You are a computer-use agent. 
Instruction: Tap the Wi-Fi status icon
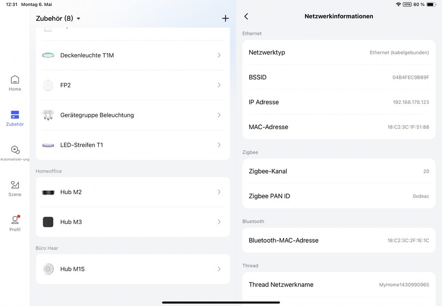(x=398, y=4)
